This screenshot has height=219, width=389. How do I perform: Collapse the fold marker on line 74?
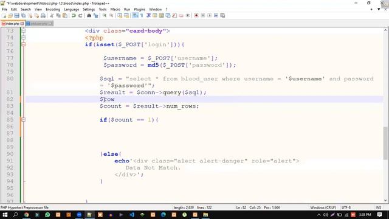[23, 38]
